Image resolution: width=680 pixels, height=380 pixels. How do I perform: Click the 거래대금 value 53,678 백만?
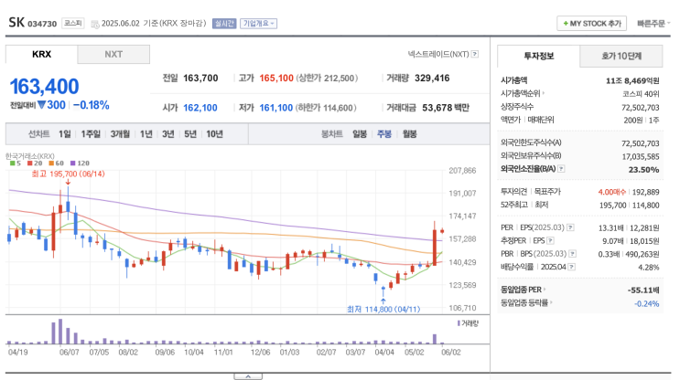(446, 108)
